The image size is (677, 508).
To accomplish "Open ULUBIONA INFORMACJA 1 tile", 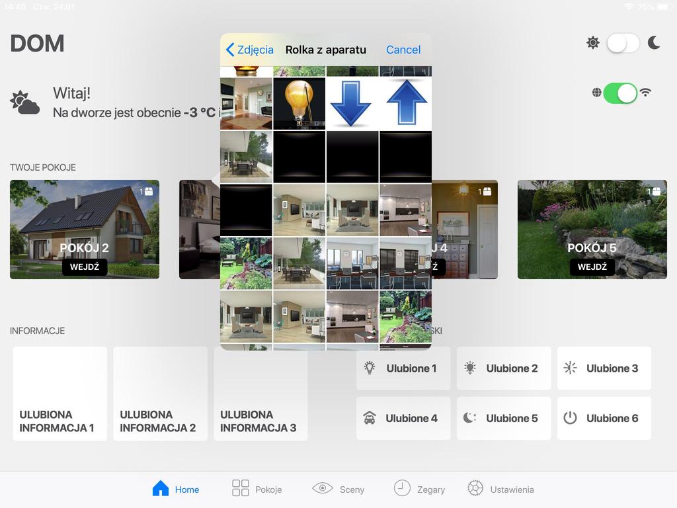I will click(x=60, y=394).
